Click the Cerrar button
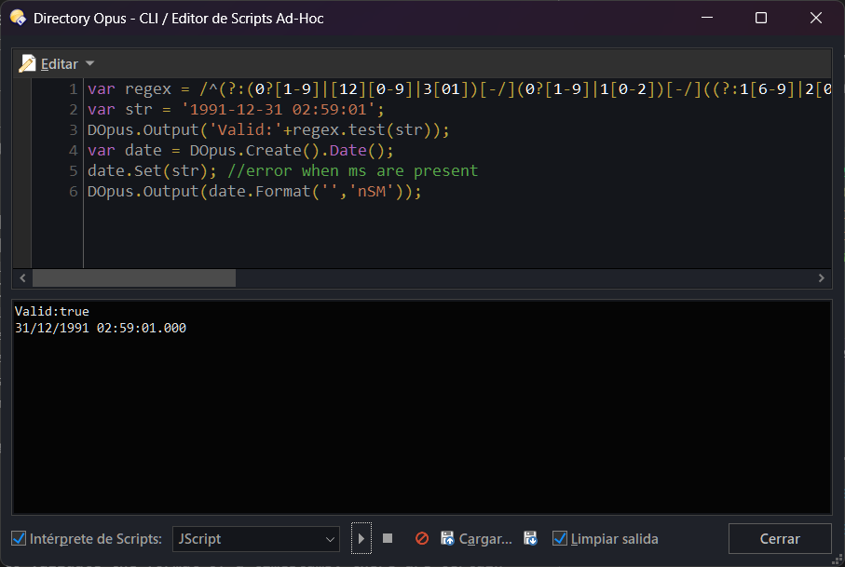The width and height of the screenshot is (845, 567). click(780, 539)
